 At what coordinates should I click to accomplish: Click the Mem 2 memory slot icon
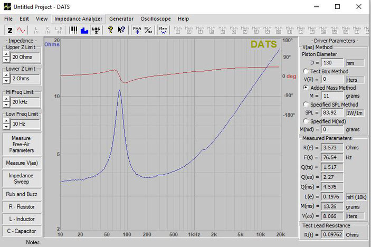189,30
